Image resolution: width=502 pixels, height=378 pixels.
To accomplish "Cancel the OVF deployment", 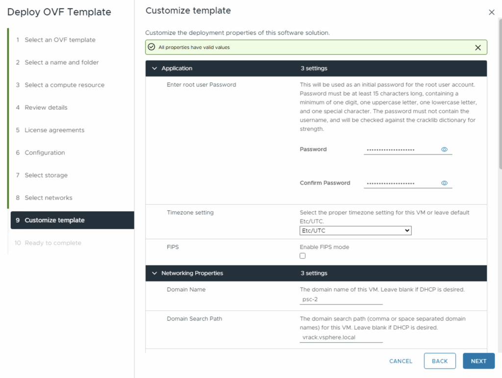I will pos(401,361).
